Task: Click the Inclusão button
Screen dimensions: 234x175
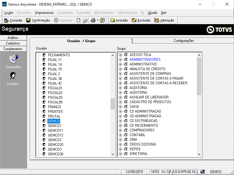Action: tap(119, 20)
